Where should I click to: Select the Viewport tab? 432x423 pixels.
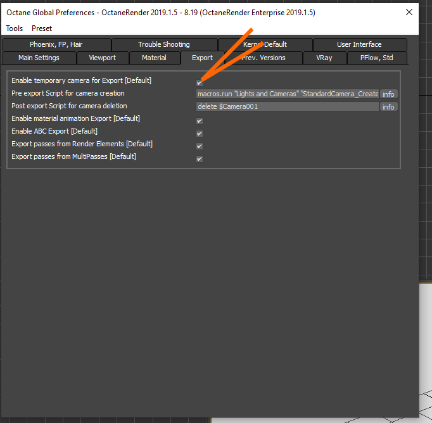pyautogui.click(x=102, y=58)
